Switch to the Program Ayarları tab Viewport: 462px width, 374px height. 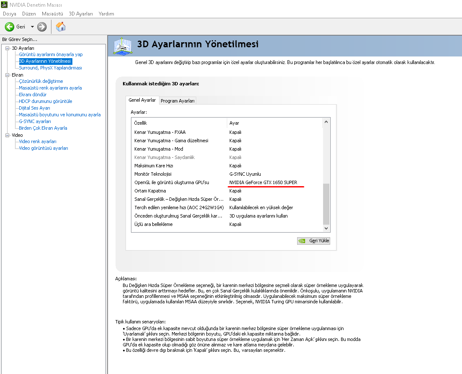(178, 101)
